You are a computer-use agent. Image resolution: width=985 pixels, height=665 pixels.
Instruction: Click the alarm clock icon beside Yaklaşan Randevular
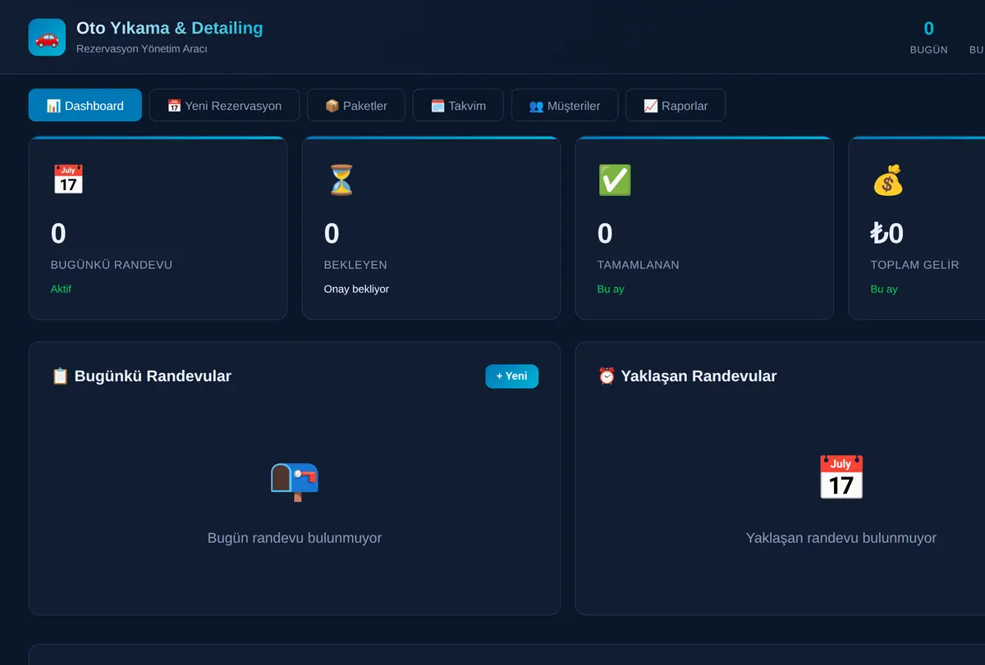(x=607, y=376)
